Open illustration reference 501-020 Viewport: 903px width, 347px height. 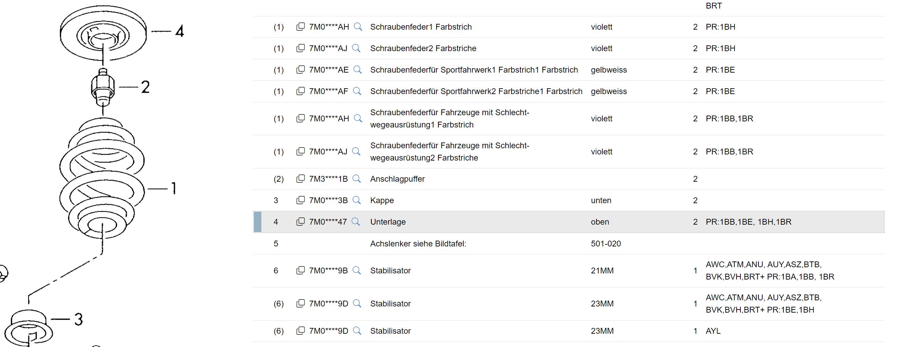[x=605, y=244]
